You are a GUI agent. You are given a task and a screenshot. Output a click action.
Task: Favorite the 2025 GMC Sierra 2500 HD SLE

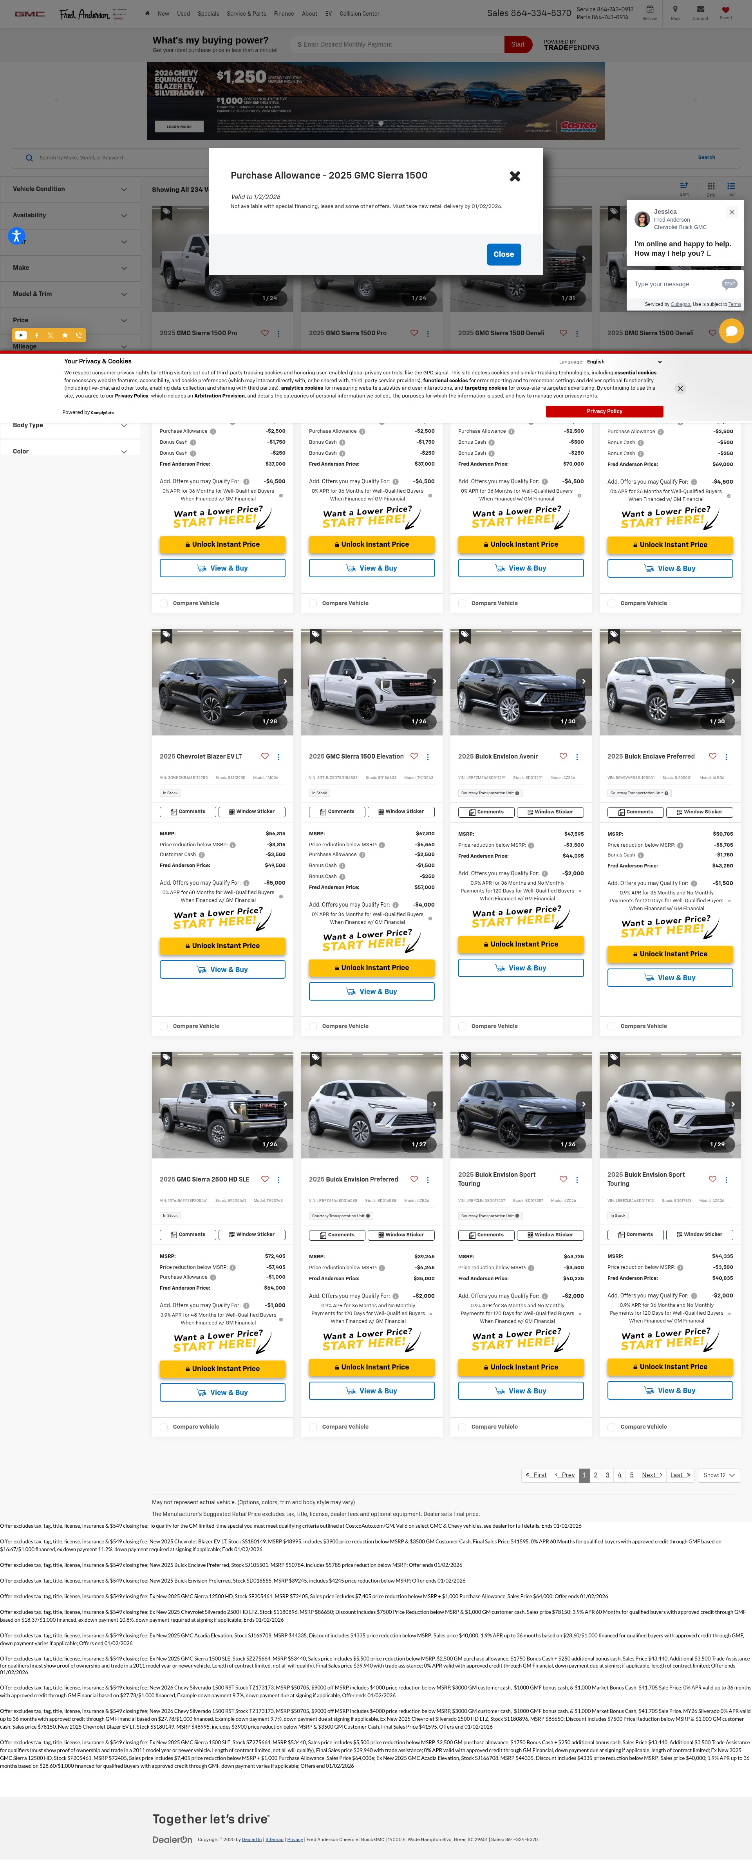pos(264,1179)
